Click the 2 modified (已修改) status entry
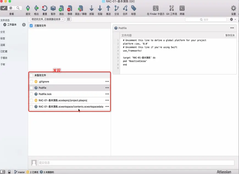This screenshot has height=174, width=239. (32, 172)
